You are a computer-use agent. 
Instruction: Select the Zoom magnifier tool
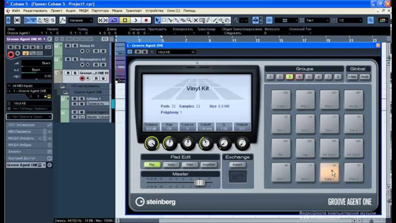(x=189, y=20)
